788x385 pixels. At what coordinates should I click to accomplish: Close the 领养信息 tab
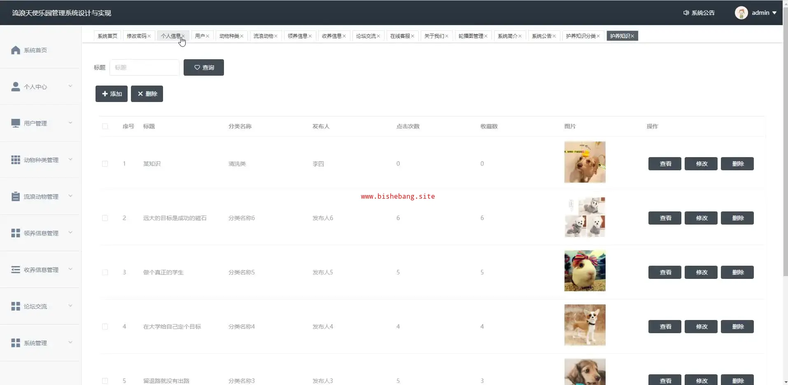[x=310, y=36]
